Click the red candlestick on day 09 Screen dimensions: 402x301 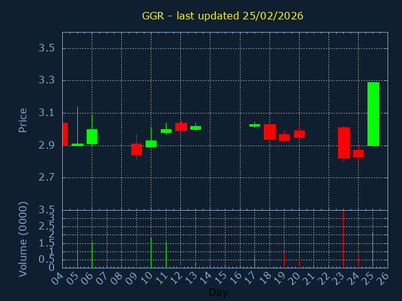[136, 149]
